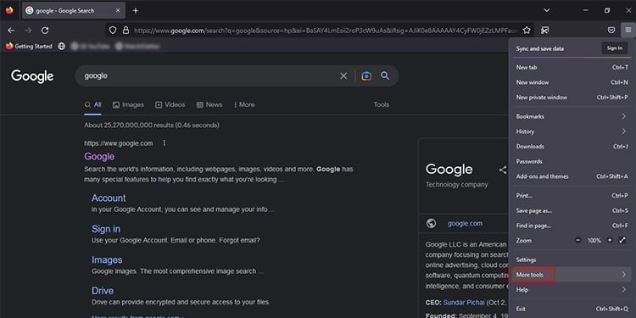Open tracking protection shield icon in address bar

coord(113,31)
